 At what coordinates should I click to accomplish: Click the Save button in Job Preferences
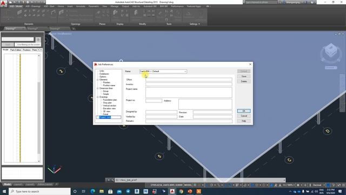point(244,76)
